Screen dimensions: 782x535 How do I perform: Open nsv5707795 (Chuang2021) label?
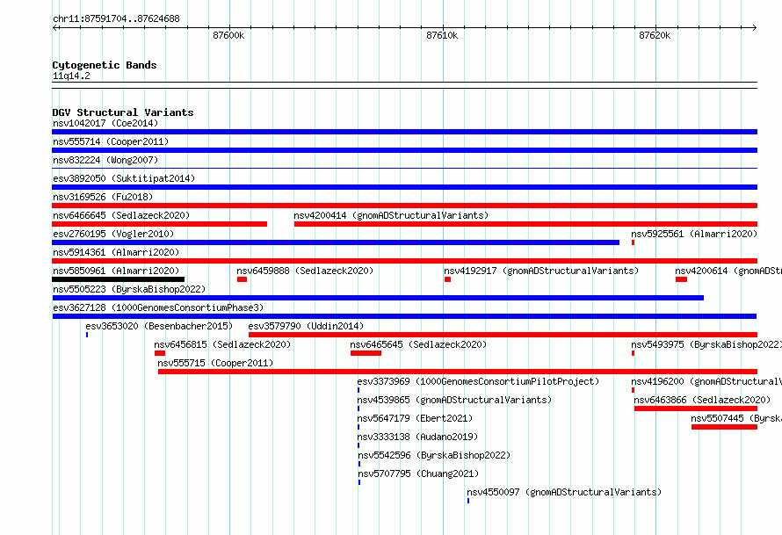[x=418, y=474]
